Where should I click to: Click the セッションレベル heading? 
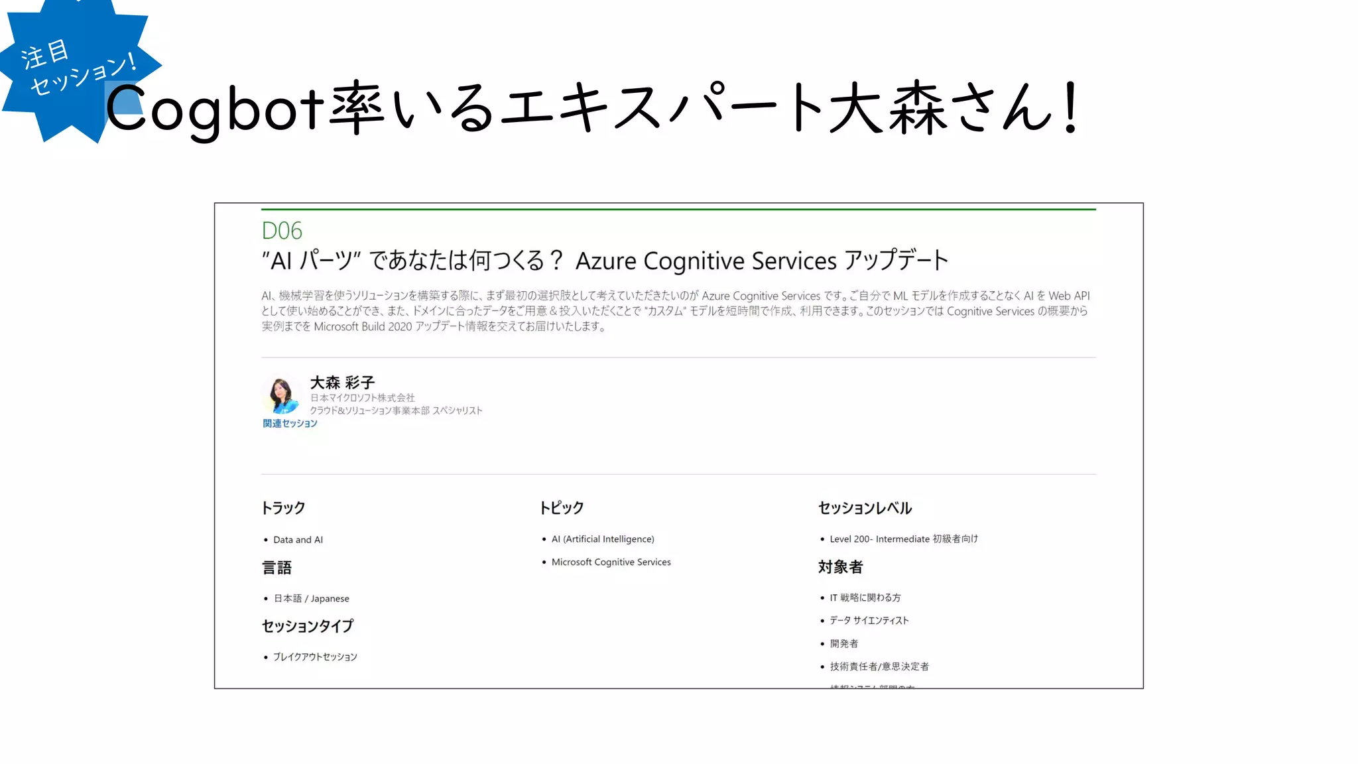865,508
